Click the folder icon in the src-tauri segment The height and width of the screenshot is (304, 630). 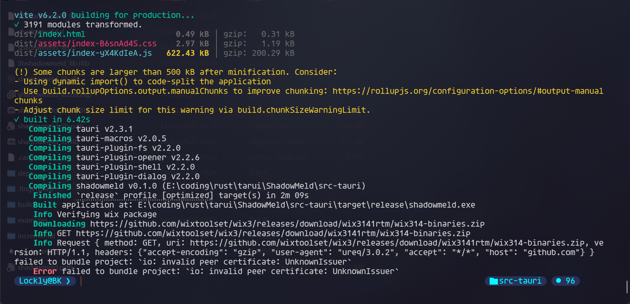pos(494,281)
